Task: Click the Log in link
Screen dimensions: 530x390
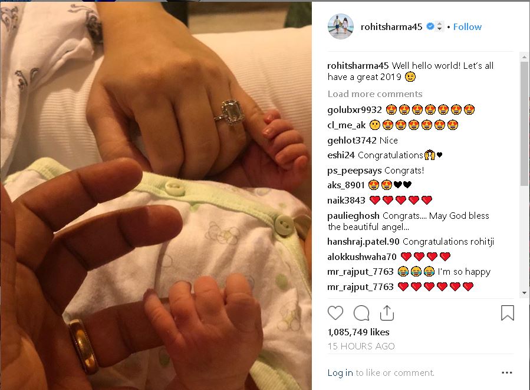Action: pos(340,373)
